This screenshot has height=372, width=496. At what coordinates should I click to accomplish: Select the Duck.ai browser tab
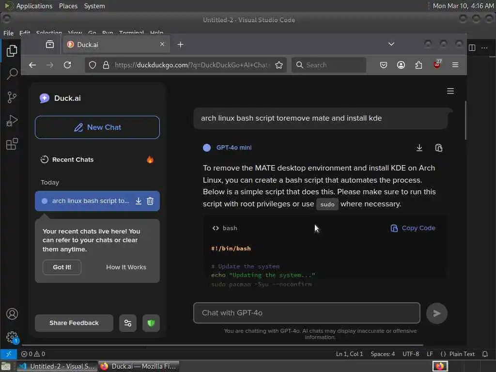(x=116, y=44)
